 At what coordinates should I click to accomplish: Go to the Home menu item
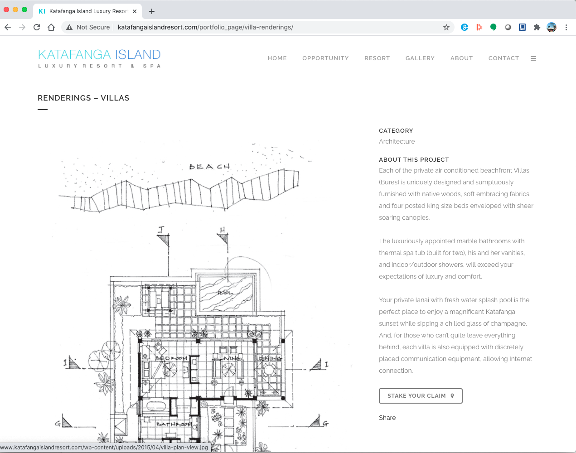point(277,58)
